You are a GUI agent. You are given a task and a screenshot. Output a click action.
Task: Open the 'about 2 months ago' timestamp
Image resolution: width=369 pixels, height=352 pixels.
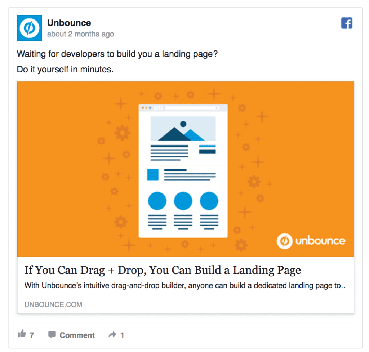80,34
